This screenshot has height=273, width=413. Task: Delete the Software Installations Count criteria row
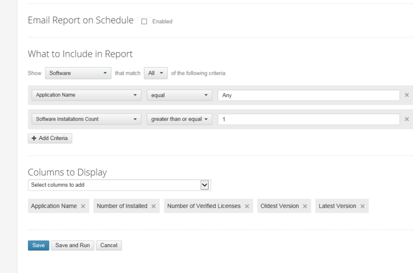pyautogui.click(x=407, y=119)
